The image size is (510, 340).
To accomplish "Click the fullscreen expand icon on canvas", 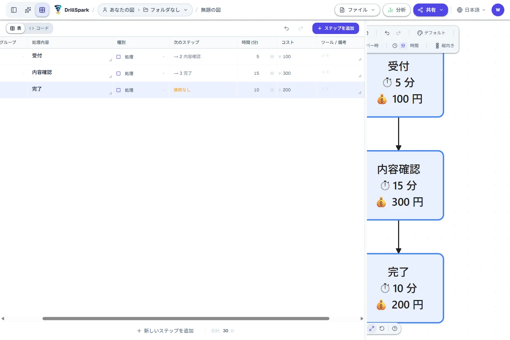I will 372,329.
